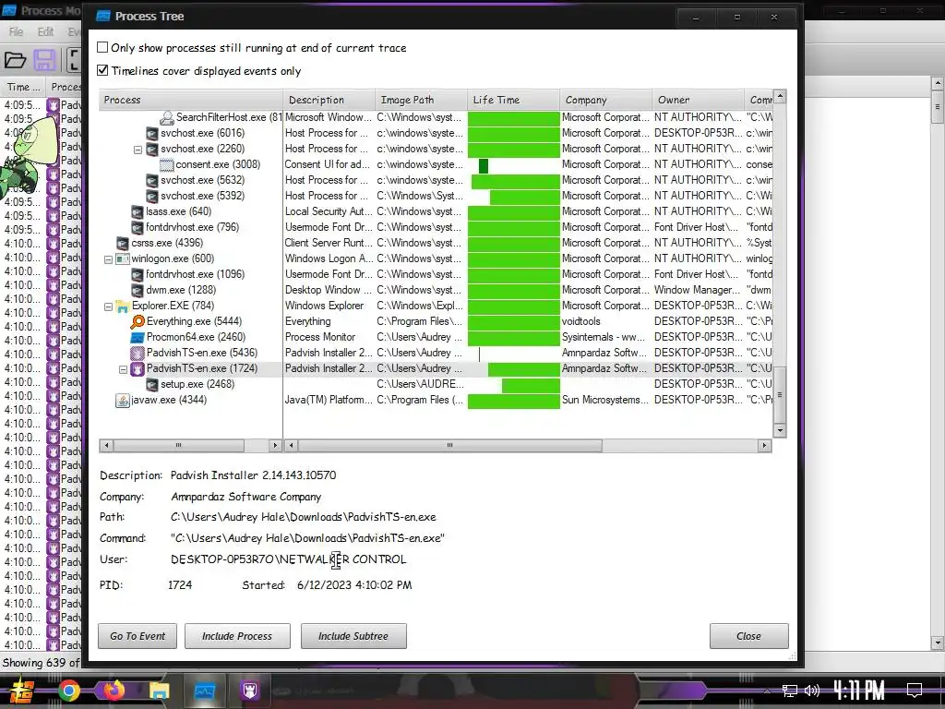The height and width of the screenshot is (709, 945).
Task: Open the File menu in Process Monitor
Action: point(17,32)
